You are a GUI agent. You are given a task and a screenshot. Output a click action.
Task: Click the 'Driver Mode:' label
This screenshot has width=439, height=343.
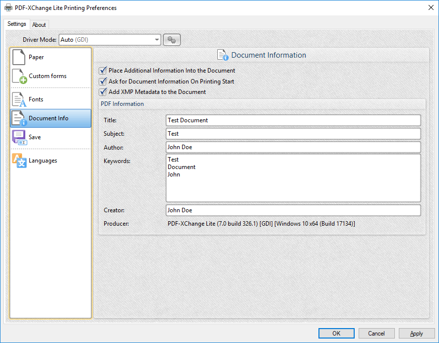[40, 40]
